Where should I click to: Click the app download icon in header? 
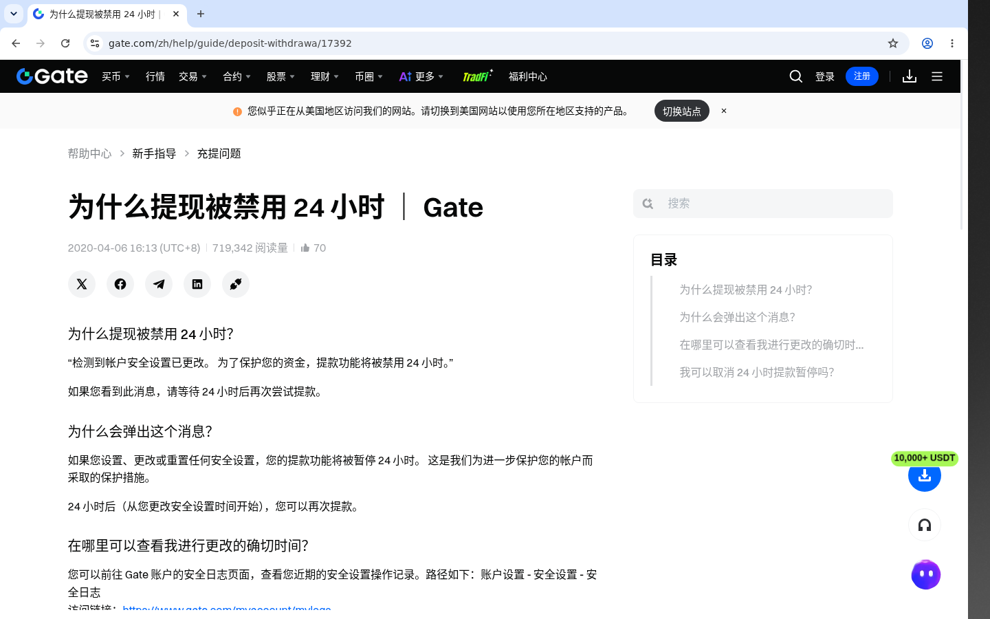910,76
